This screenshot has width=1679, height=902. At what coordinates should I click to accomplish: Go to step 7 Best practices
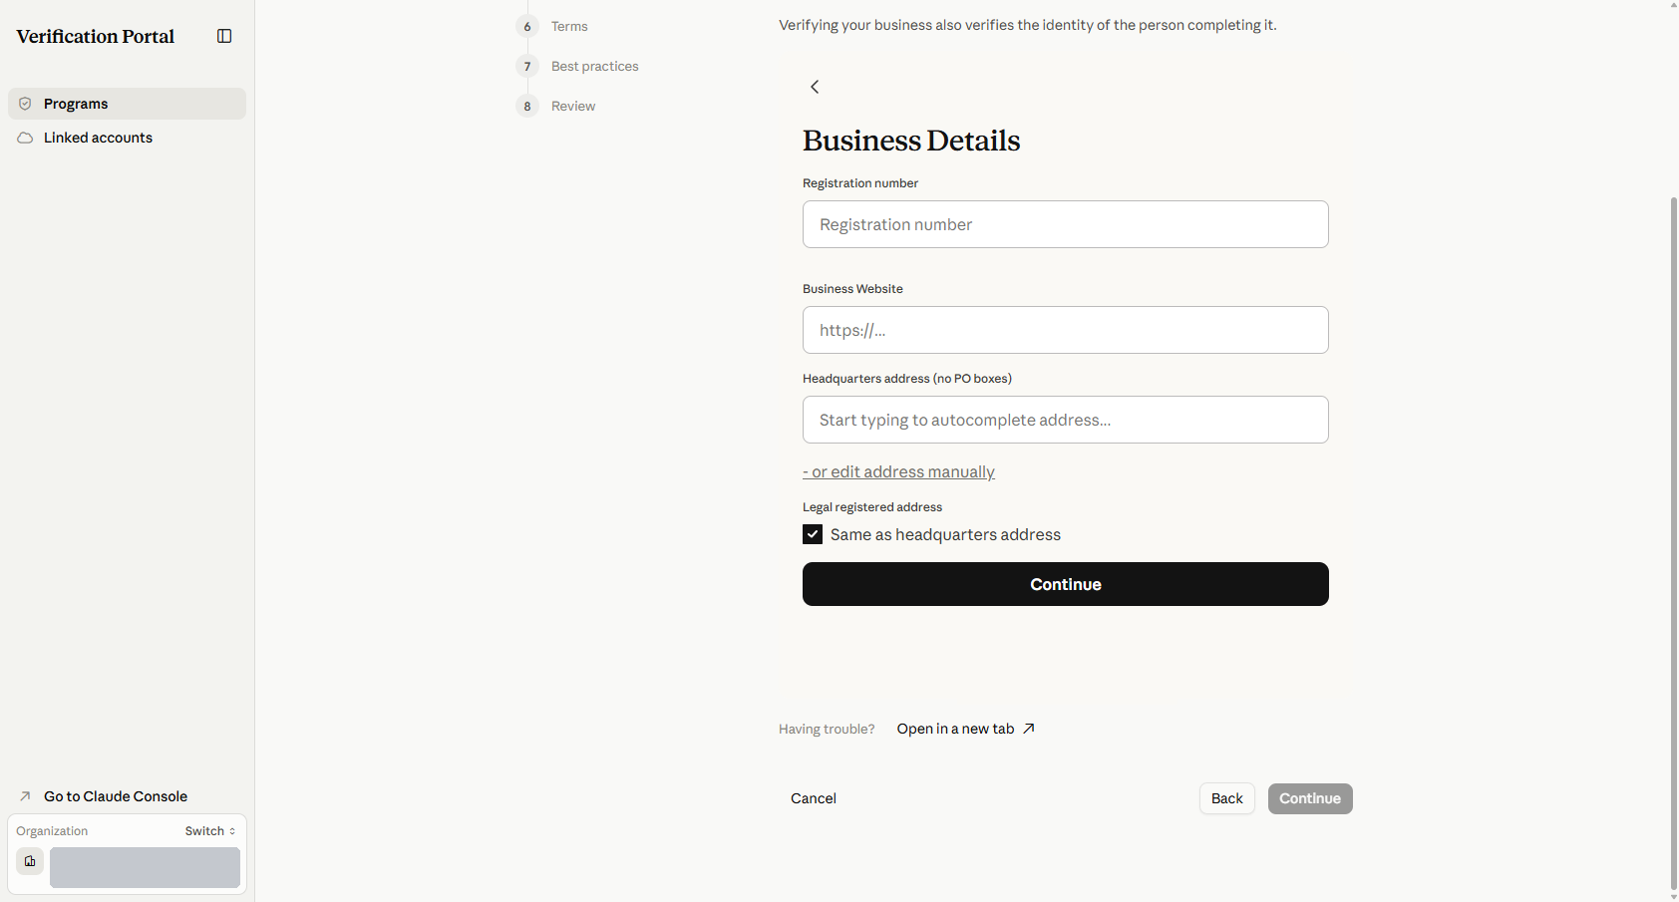coord(578,66)
